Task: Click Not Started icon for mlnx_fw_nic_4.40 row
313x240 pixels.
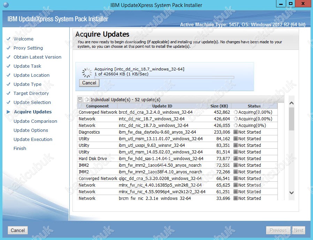Action: 236,185
